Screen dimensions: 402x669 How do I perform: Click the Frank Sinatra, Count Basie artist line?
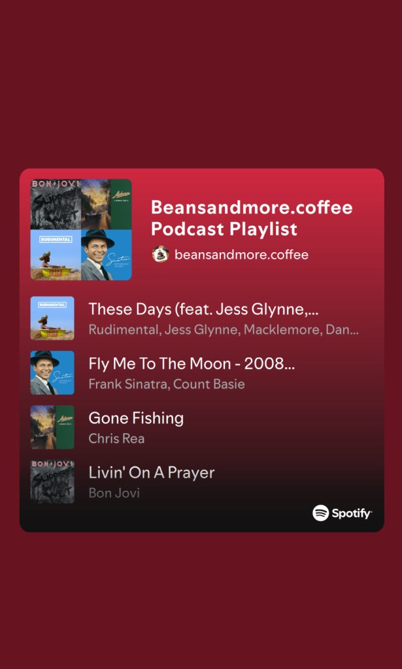[x=167, y=384]
